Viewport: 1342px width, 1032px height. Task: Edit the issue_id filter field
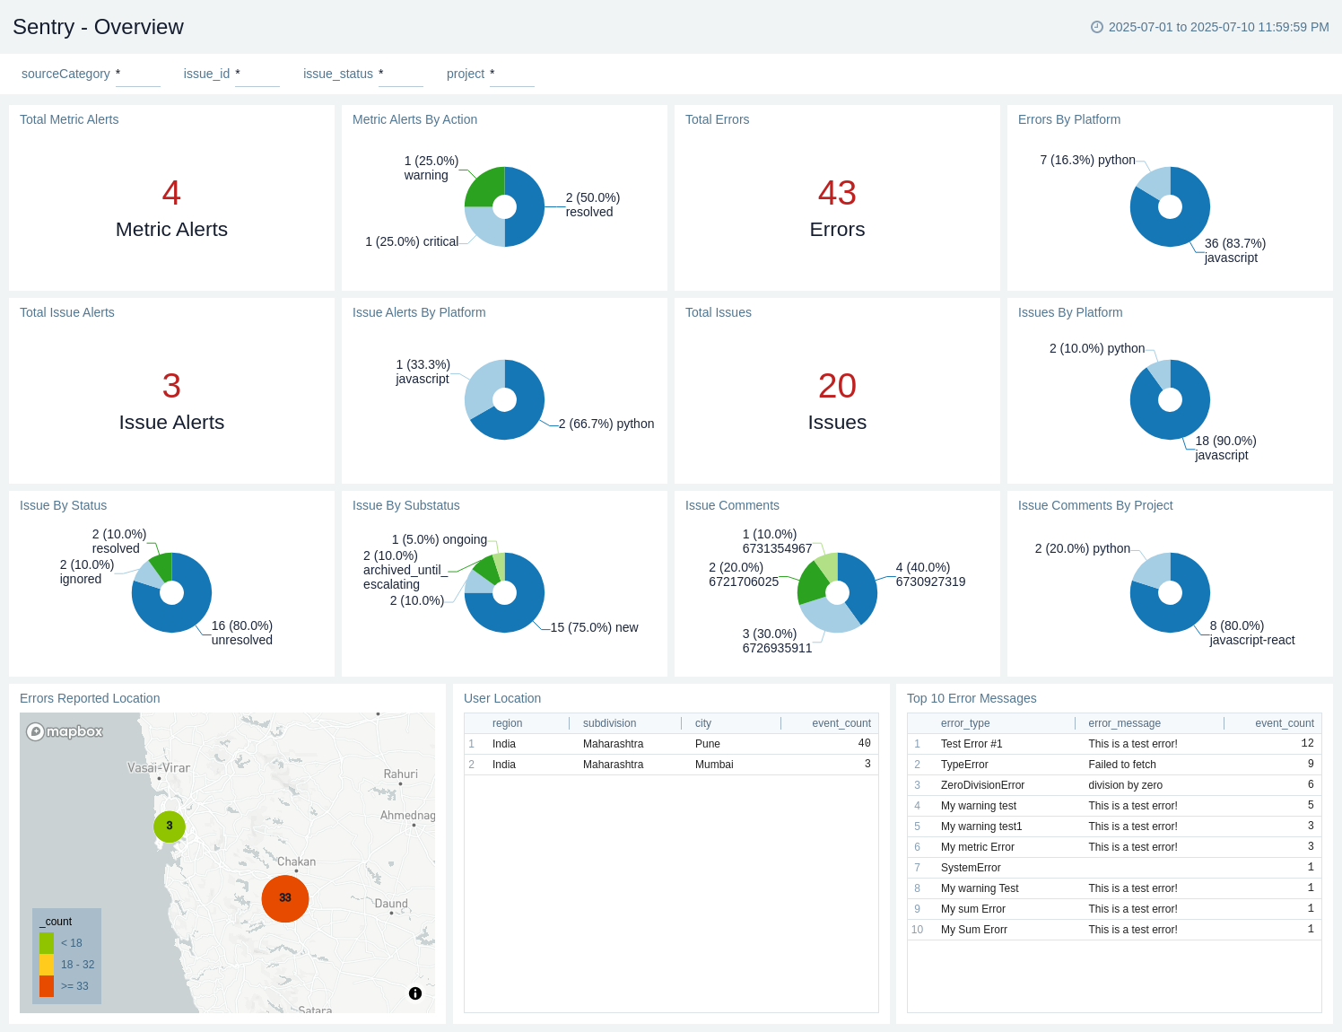[257, 74]
